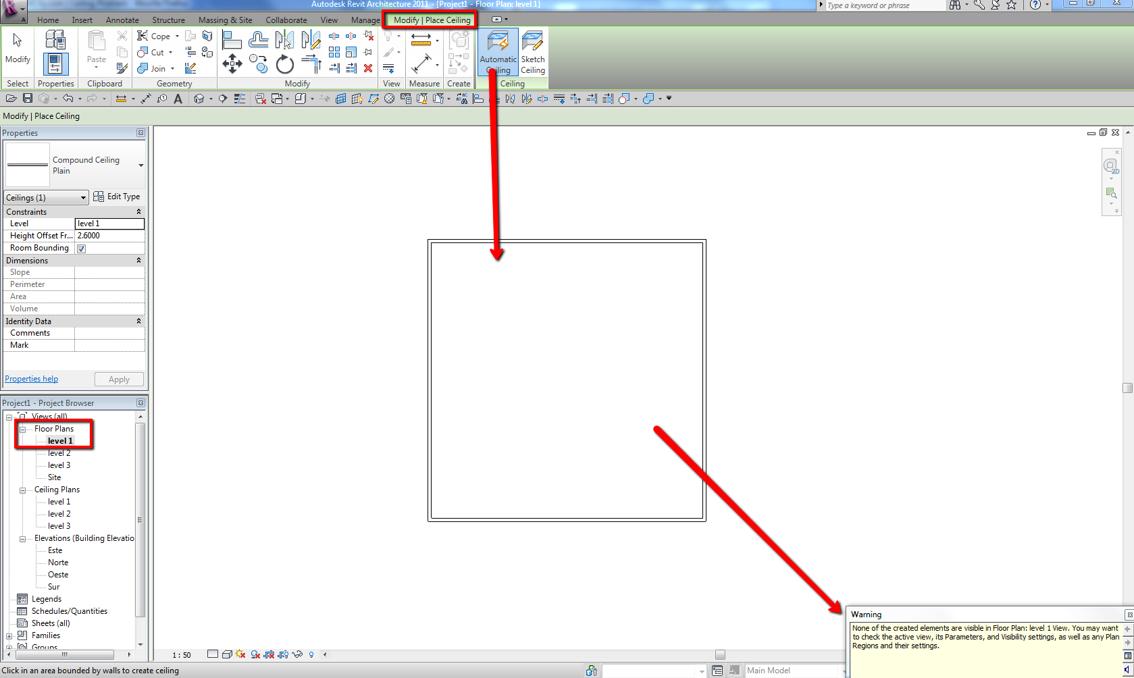Click the Edit Type button
The height and width of the screenshot is (678, 1134).
coord(117,197)
